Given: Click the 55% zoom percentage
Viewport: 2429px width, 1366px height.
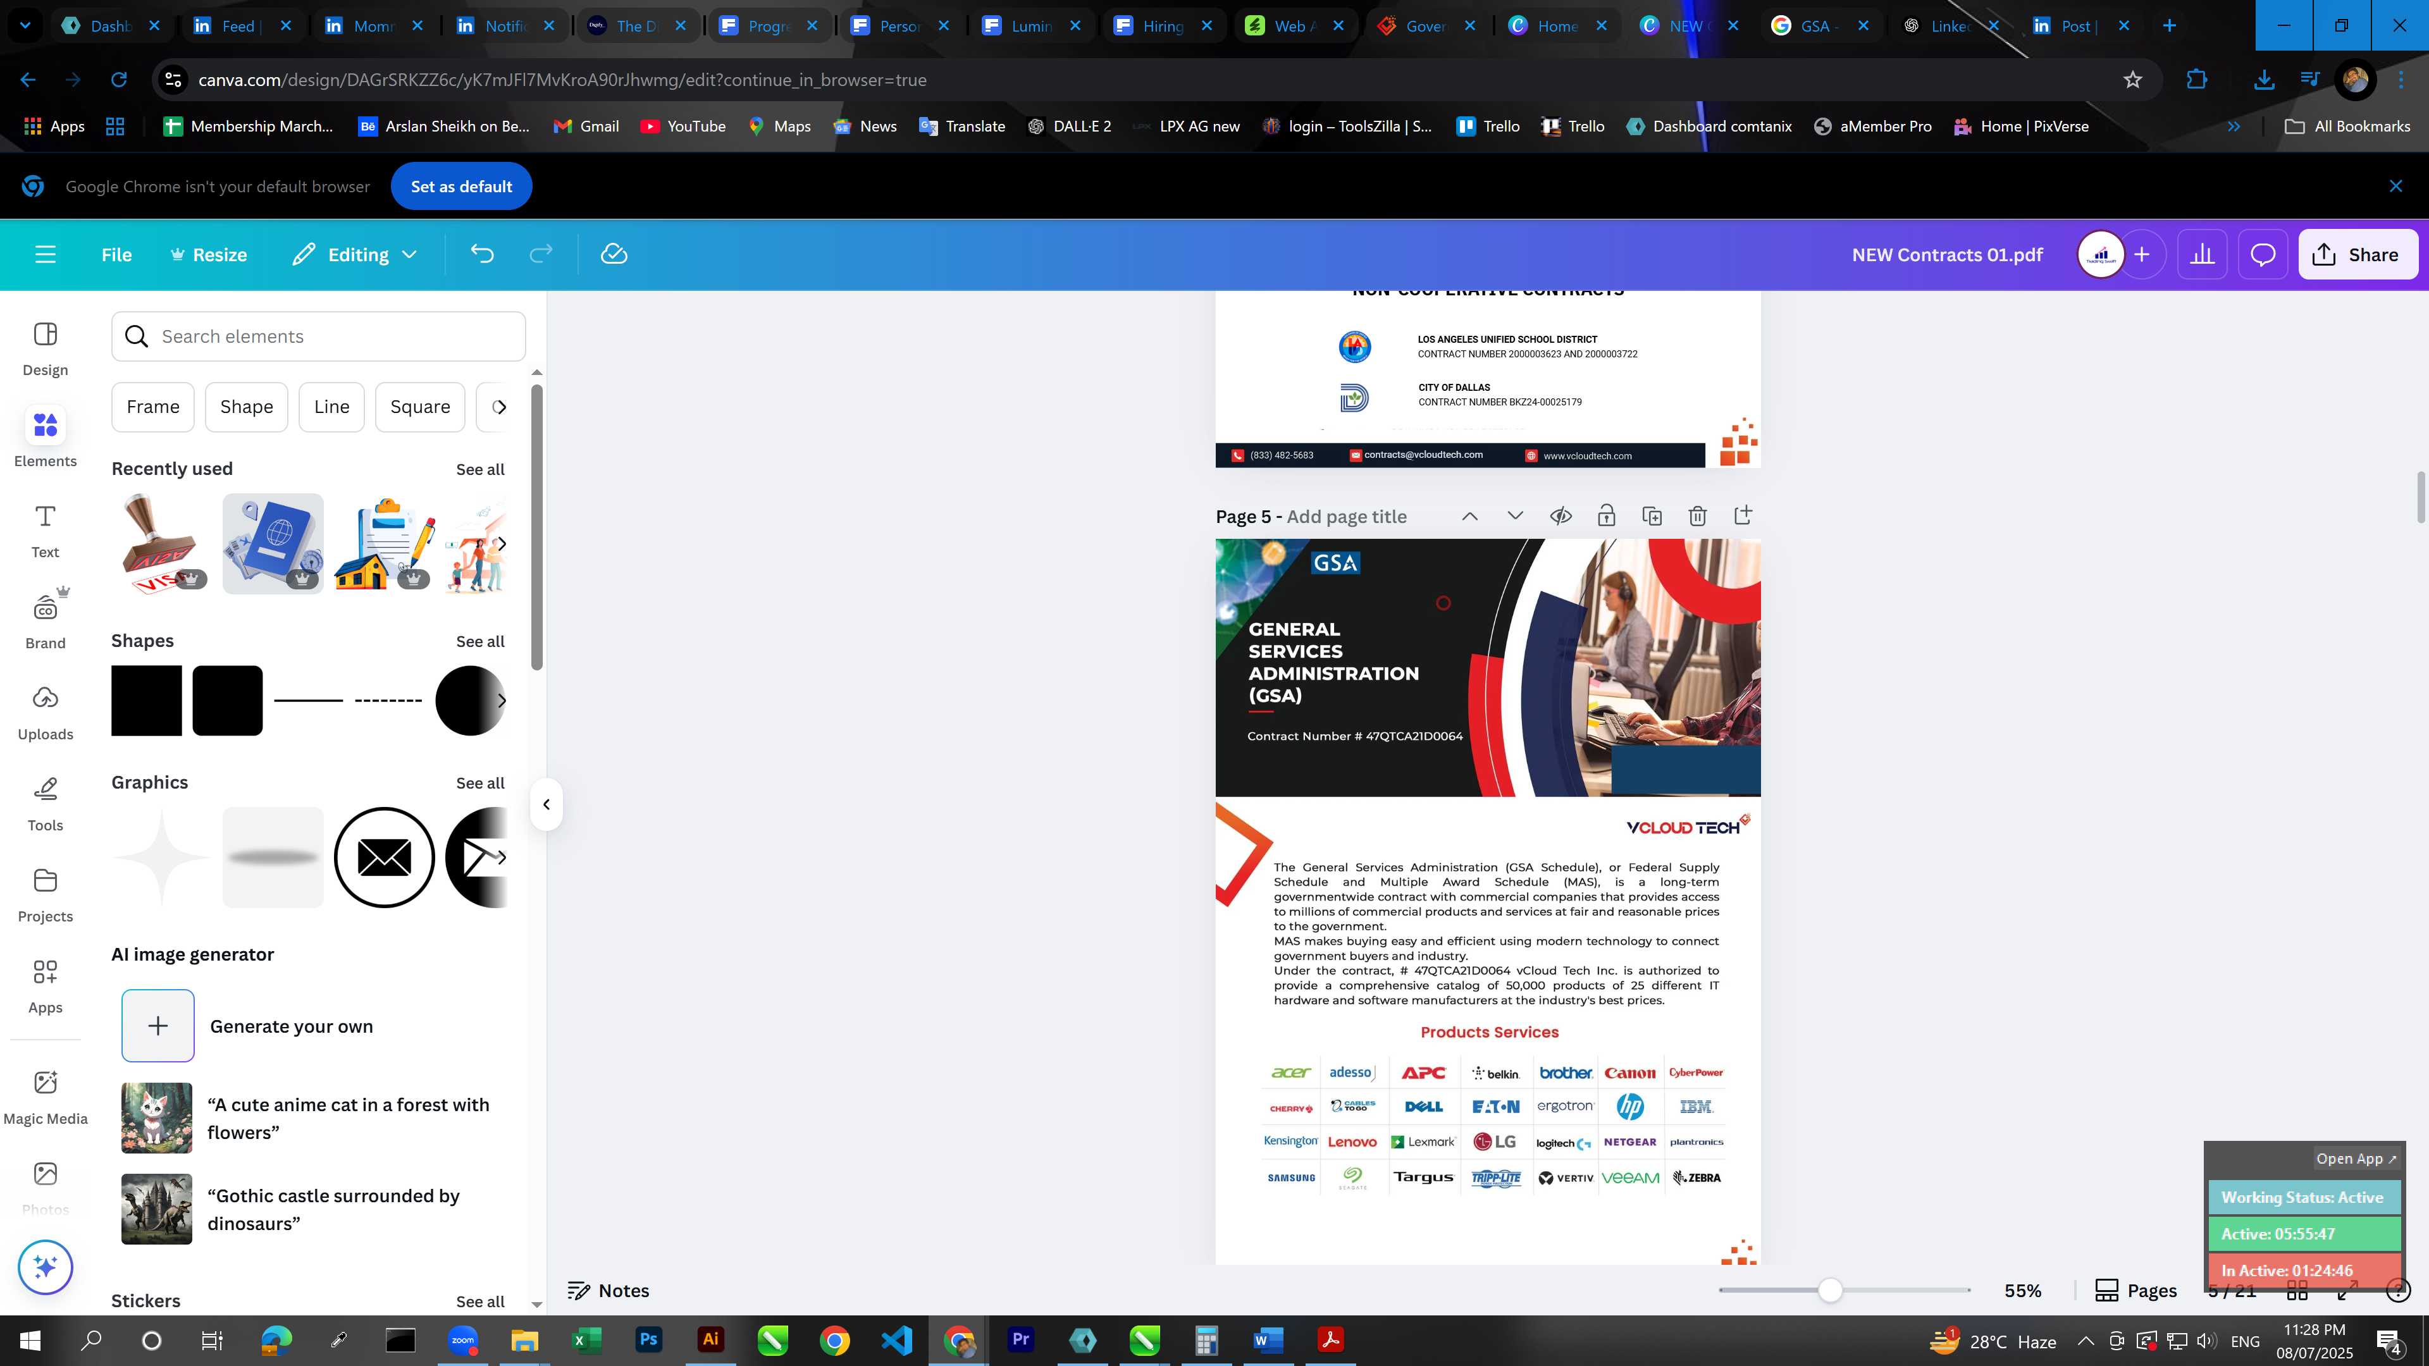Looking at the screenshot, I should [x=2023, y=1291].
